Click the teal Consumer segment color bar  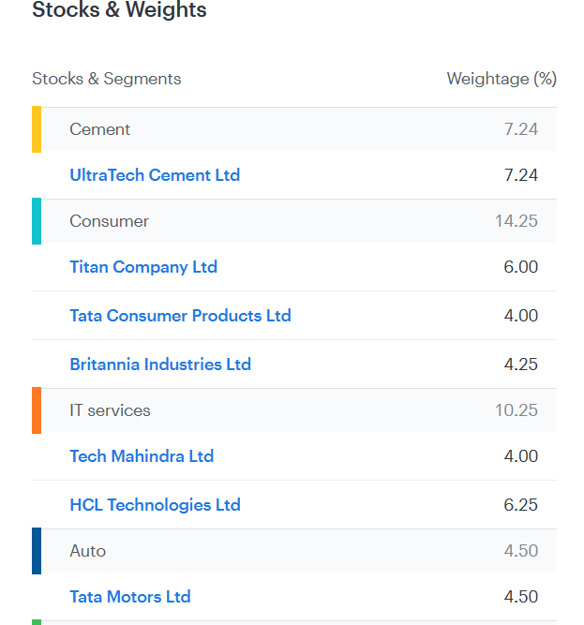37,221
